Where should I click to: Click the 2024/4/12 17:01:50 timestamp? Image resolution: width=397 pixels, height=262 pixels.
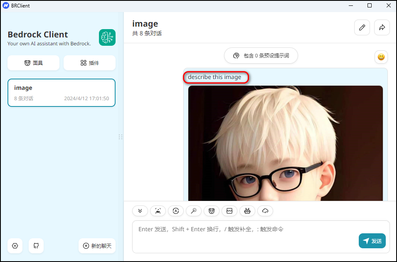click(x=86, y=98)
